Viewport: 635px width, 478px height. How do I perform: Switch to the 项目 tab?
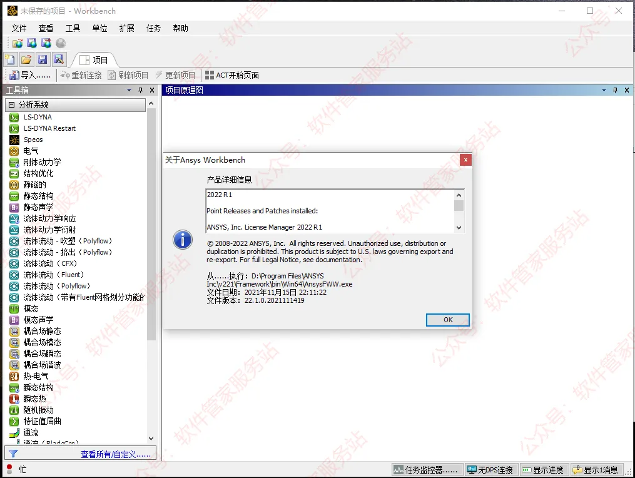[x=94, y=60]
